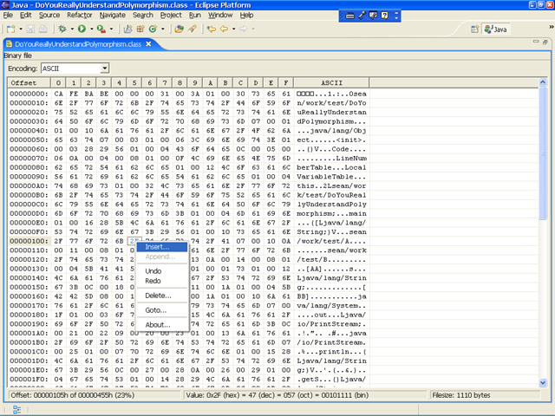Click the Offset column header

[x=29, y=83]
